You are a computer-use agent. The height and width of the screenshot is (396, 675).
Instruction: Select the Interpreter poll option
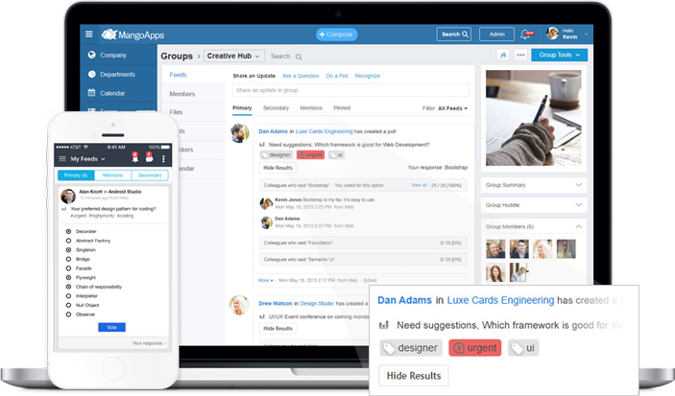[x=68, y=296]
